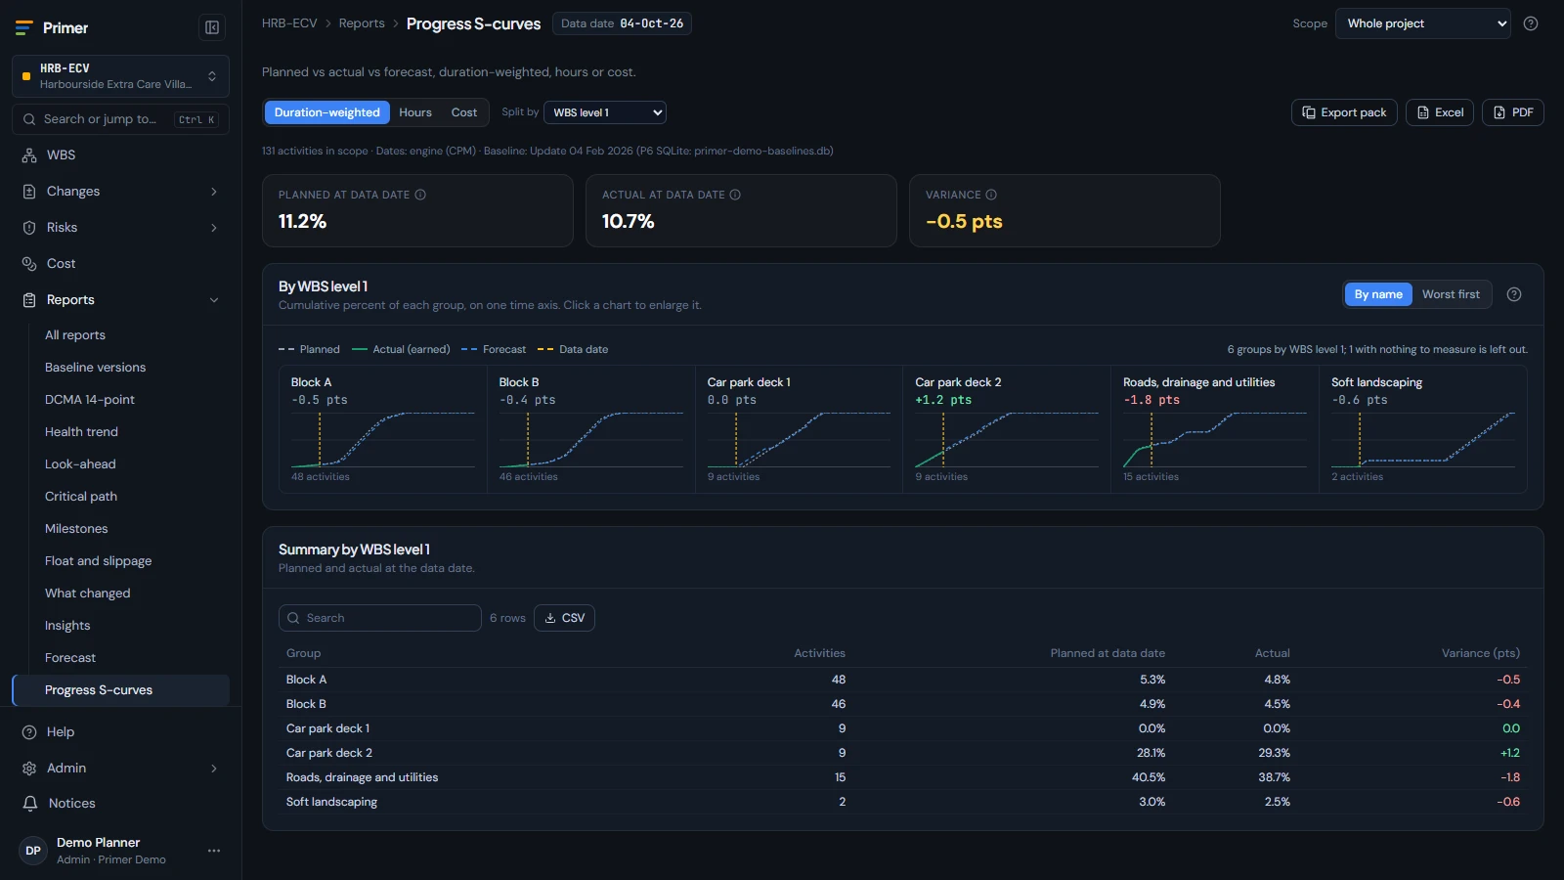The height and width of the screenshot is (880, 1564).
Task: Open Float and slippage report
Action: pyautogui.click(x=131, y=561)
